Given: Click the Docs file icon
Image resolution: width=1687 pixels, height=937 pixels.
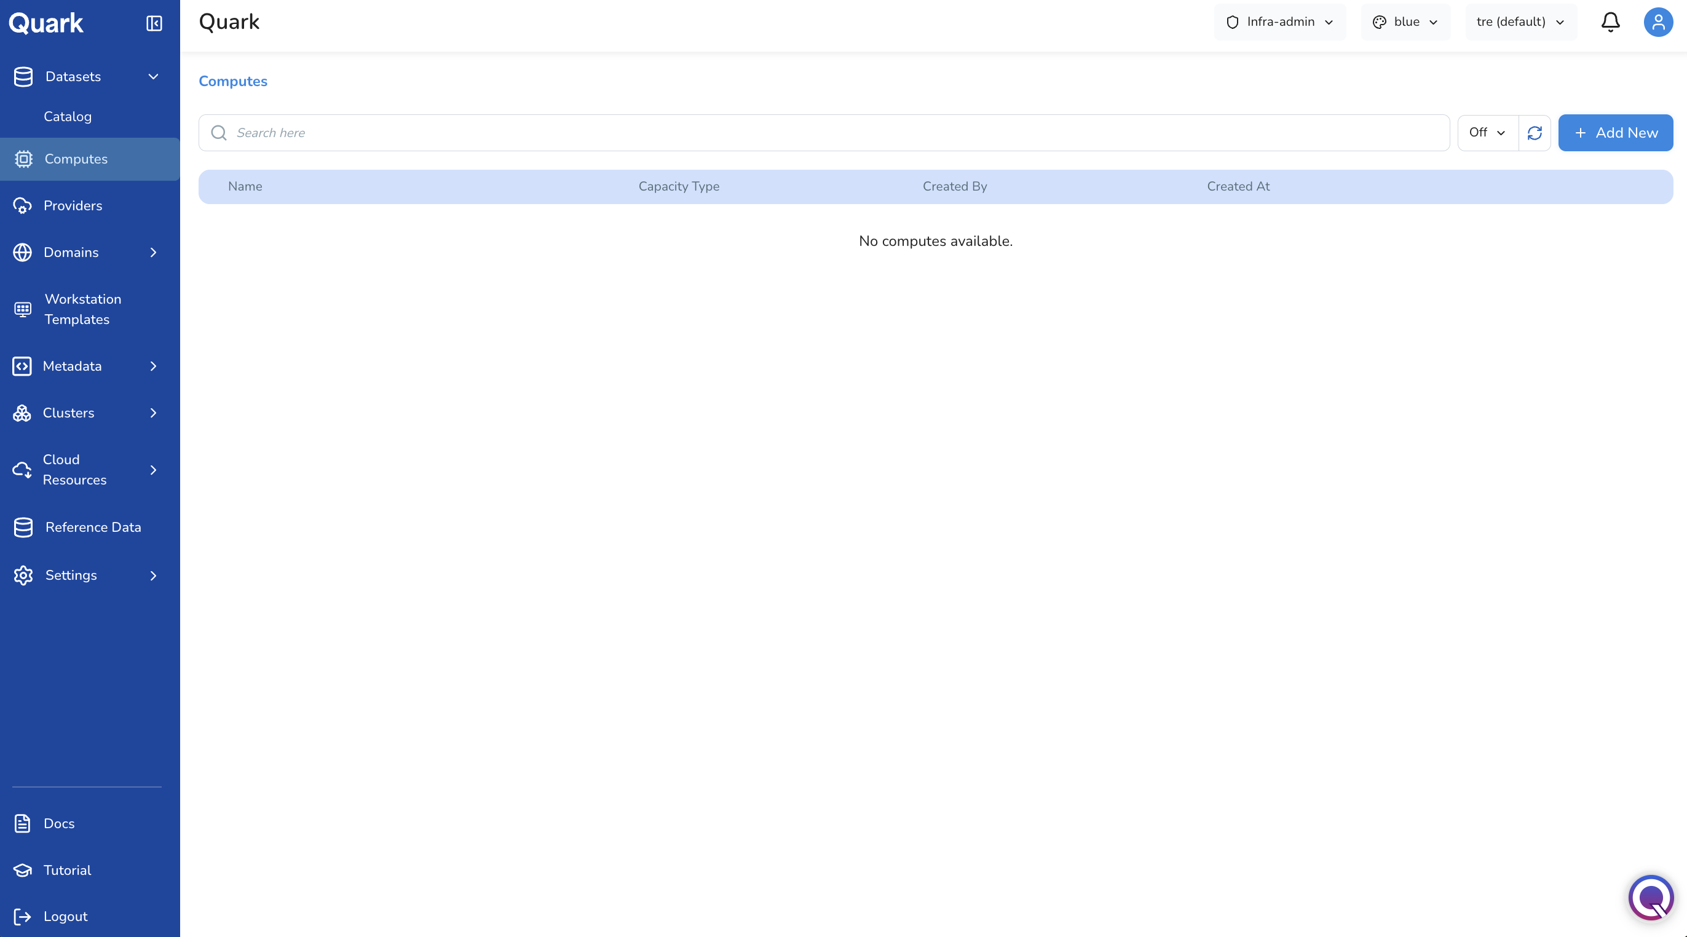Looking at the screenshot, I should click(22, 823).
